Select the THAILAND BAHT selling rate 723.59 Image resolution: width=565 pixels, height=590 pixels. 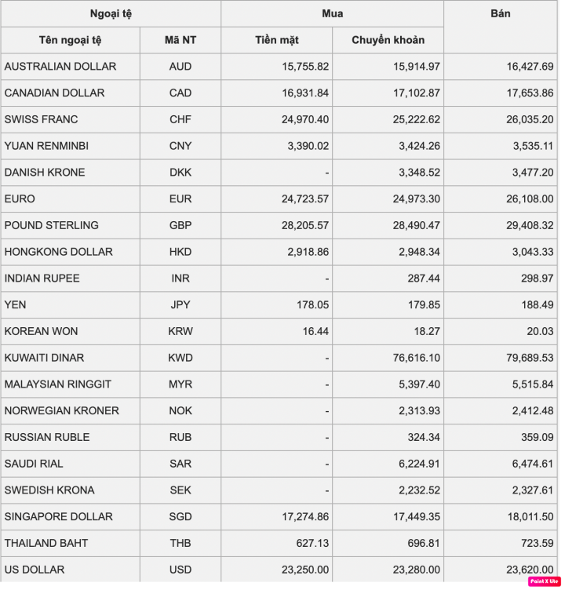(538, 544)
